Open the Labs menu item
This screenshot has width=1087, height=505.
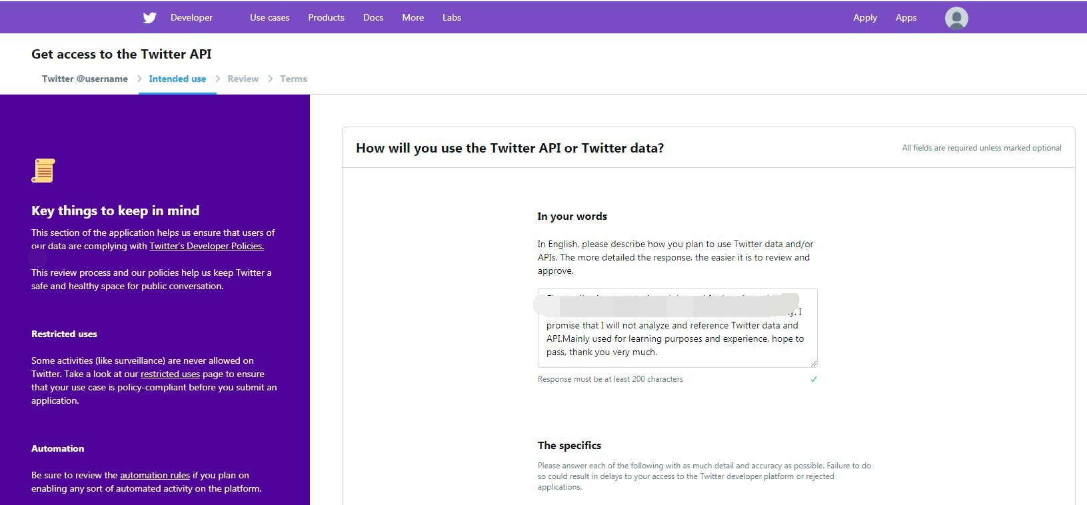click(x=452, y=18)
